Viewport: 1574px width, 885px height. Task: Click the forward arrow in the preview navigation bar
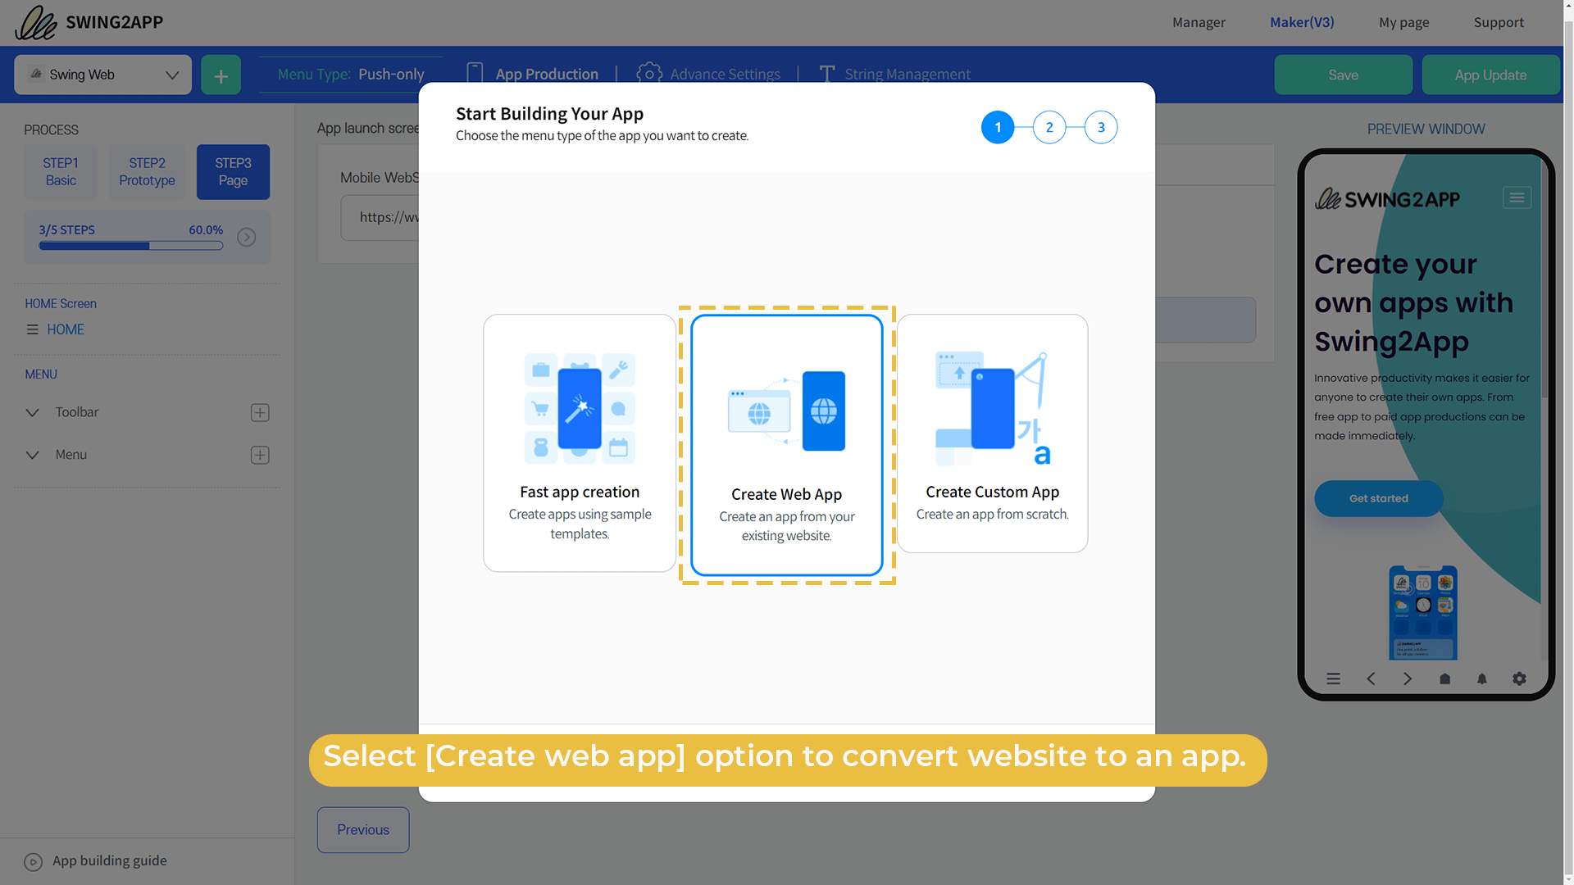coord(1408,678)
